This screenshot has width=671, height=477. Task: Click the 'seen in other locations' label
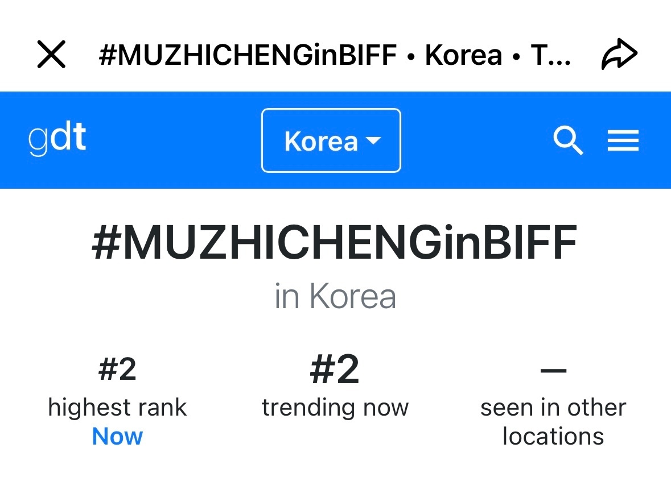(553, 422)
